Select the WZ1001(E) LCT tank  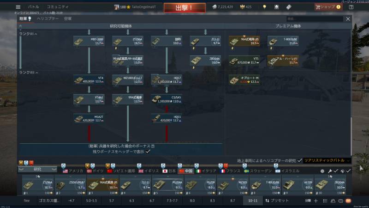128,80
